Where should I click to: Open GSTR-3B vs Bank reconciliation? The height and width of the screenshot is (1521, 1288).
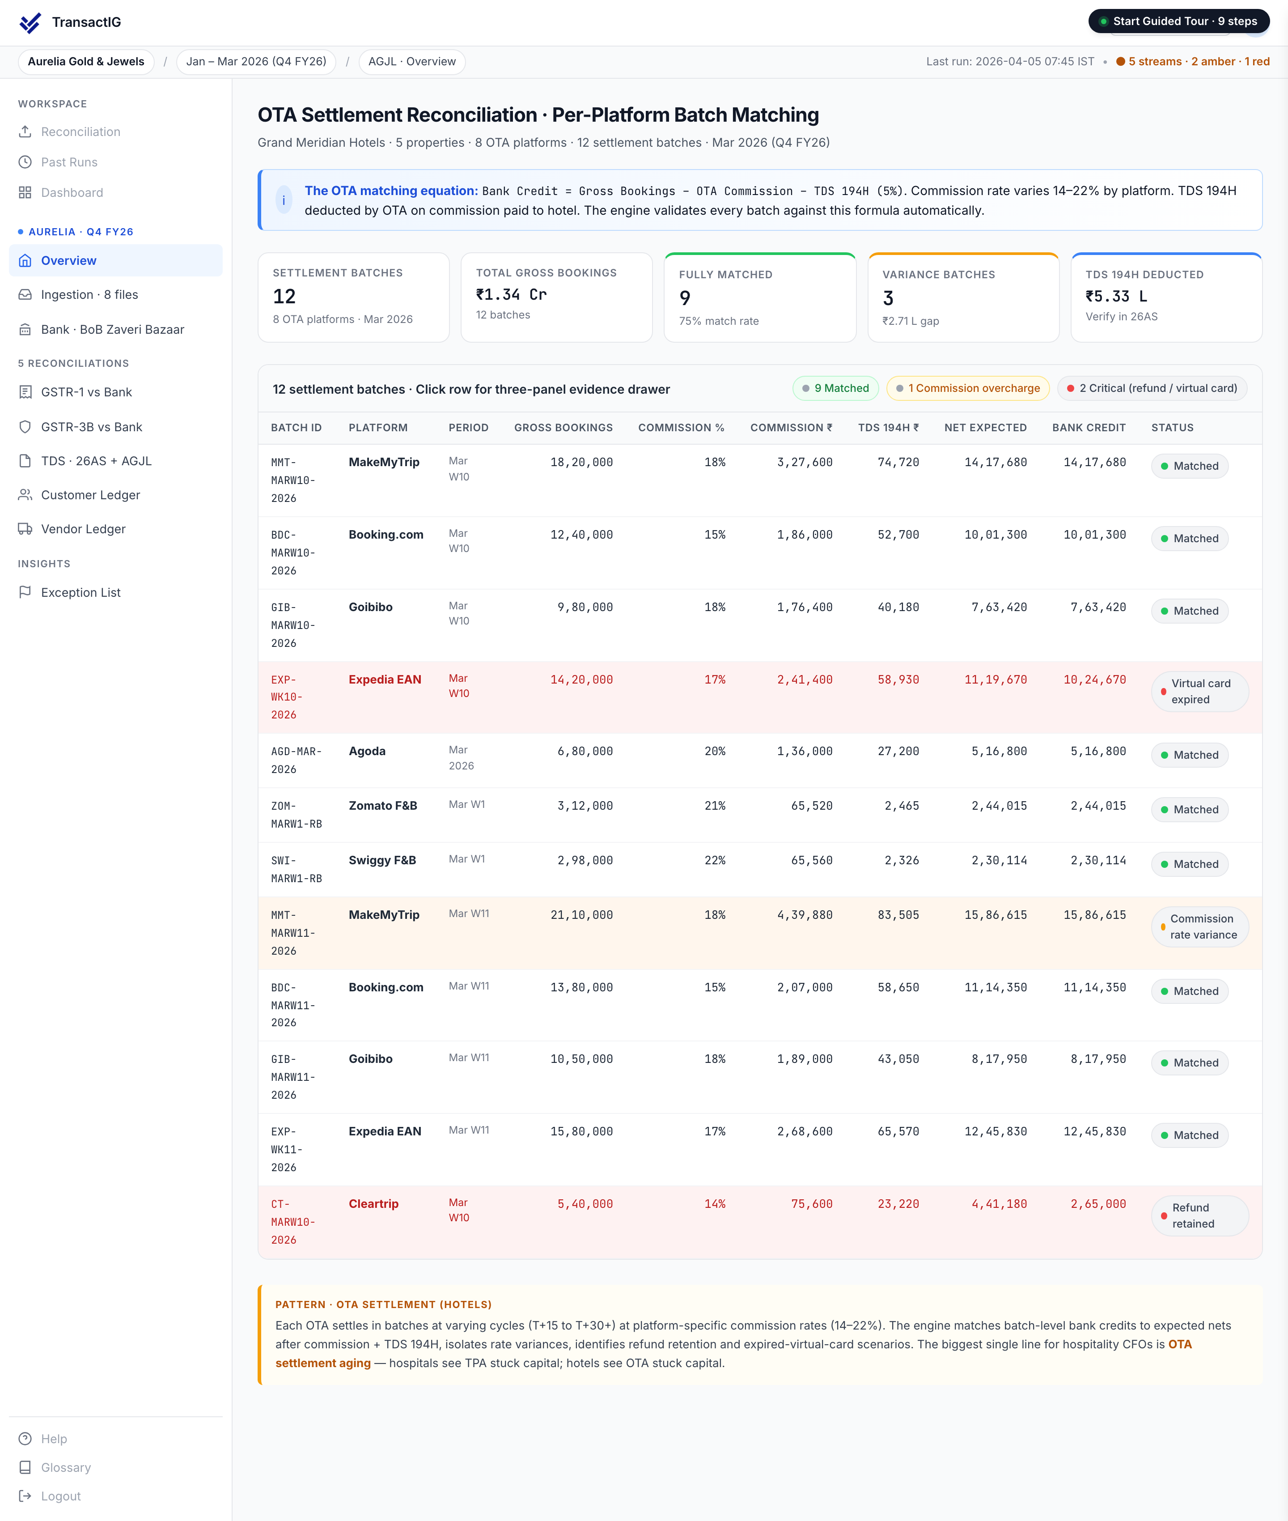tap(115, 427)
